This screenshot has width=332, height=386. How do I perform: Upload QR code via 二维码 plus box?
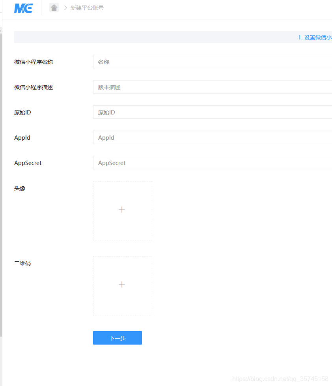(x=123, y=286)
